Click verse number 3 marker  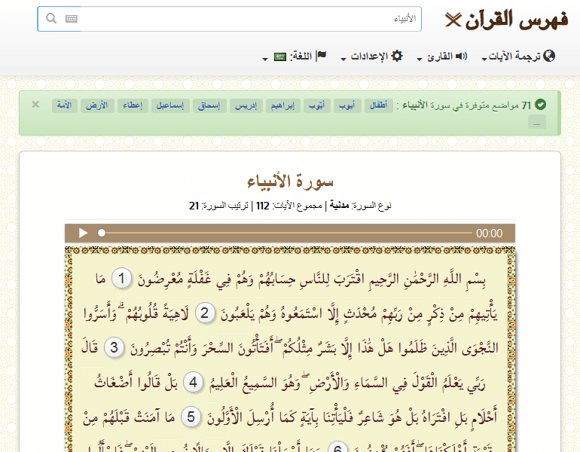pos(114,347)
